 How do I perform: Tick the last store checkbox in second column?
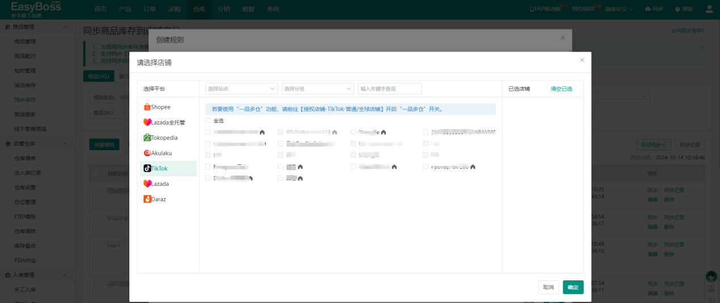(x=281, y=178)
